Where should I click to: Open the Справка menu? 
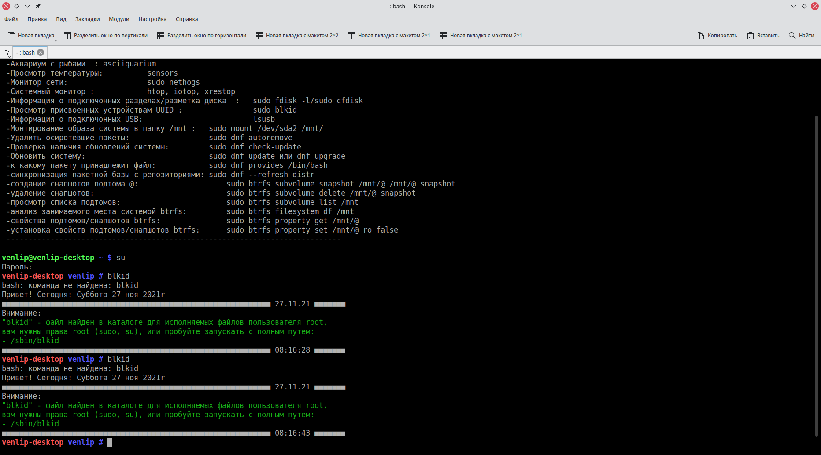(187, 19)
